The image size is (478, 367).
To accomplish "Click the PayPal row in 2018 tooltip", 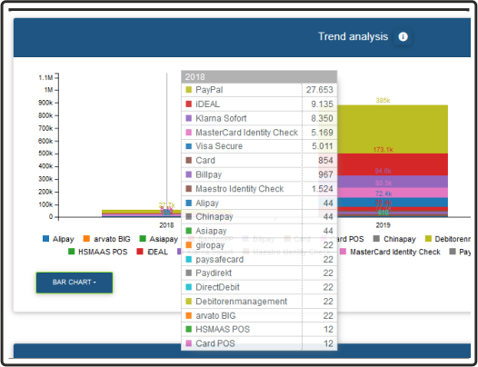I will tap(259, 90).
